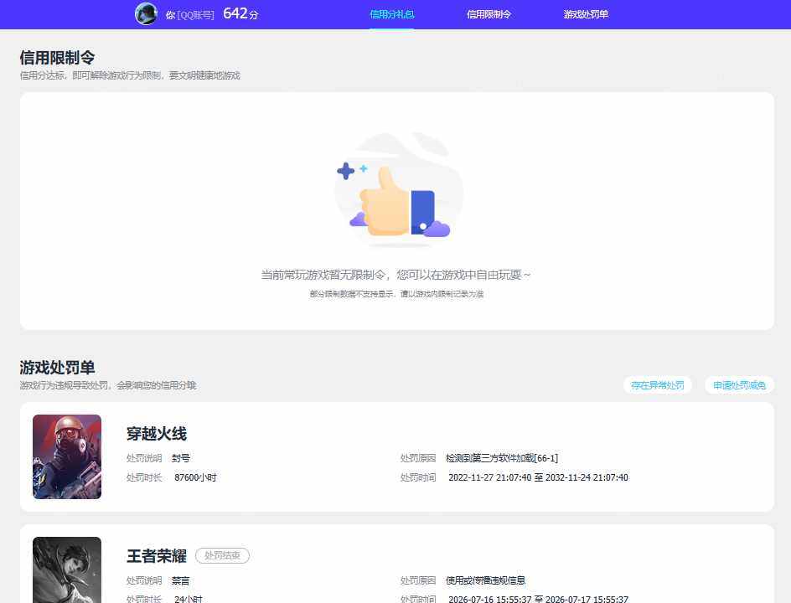The width and height of the screenshot is (791, 603).
Task: Click the 游戏行为违规导致处罚 subtitle text
Action: click(107, 385)
